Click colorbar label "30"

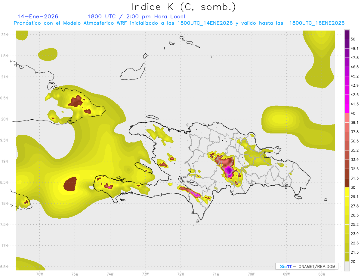coord(353,187)
